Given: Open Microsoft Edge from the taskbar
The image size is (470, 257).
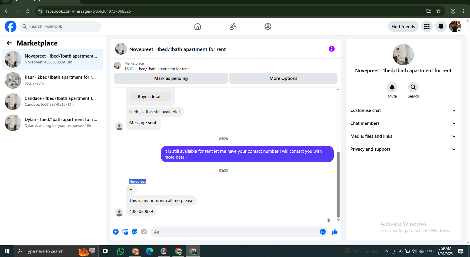Looking at the screenshot, I should point(150,251).
